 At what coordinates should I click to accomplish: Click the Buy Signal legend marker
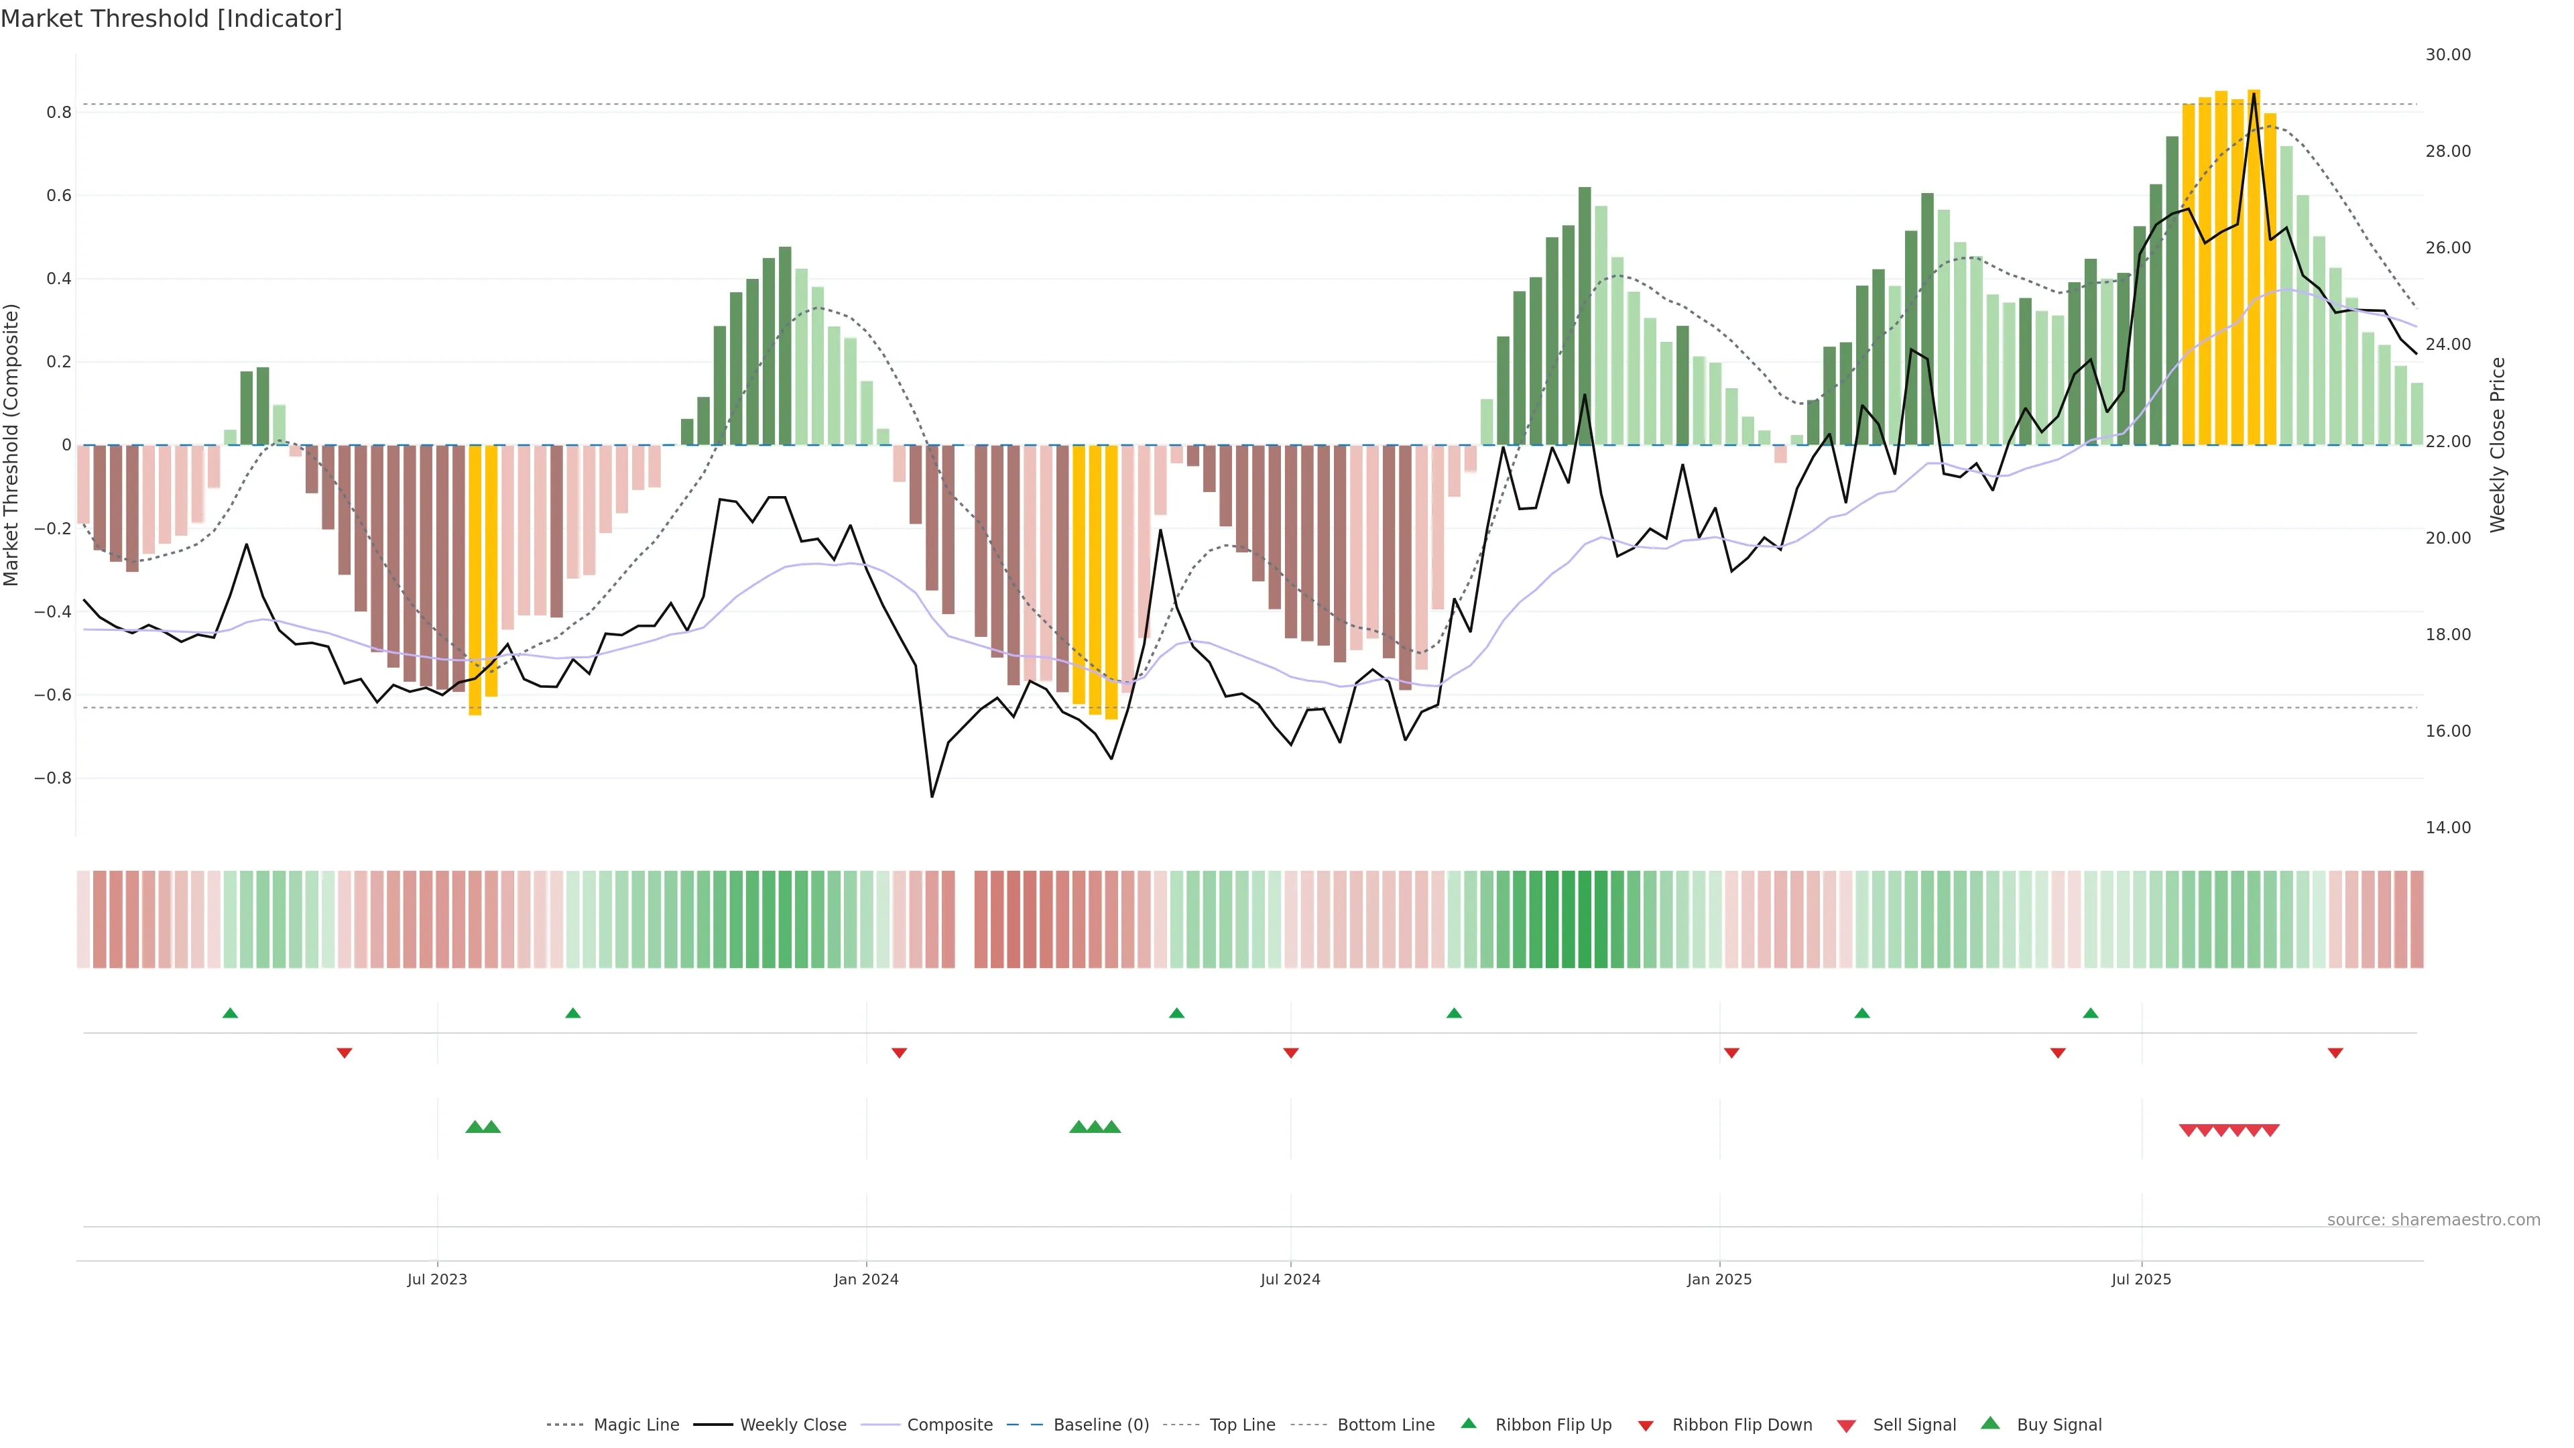(x=1989, y=1423)
